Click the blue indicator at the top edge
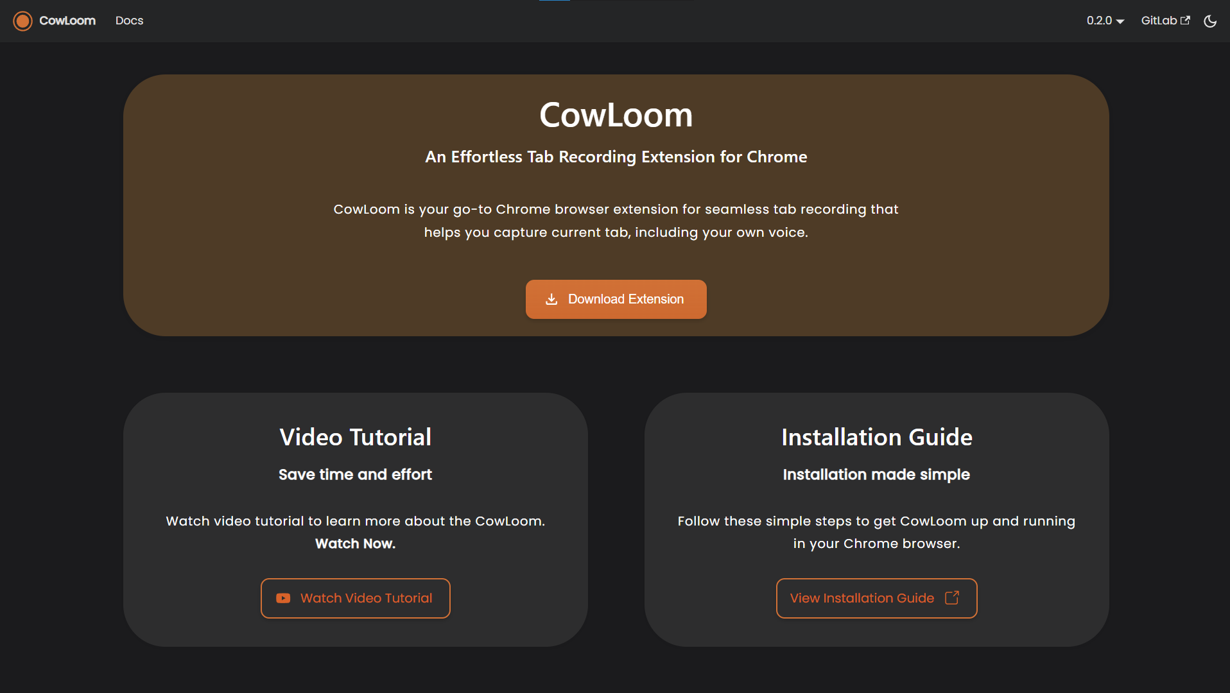The image size is (1230, 693). click(554, 1)
